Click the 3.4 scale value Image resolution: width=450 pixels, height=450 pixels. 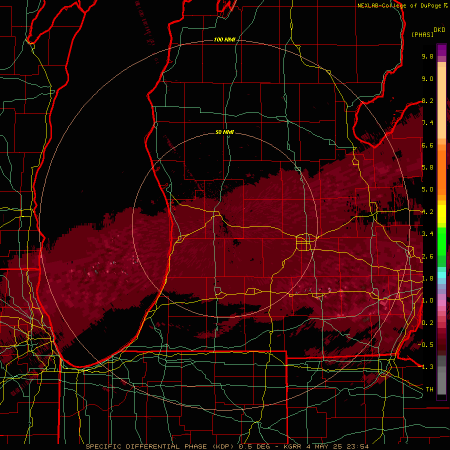427,234
